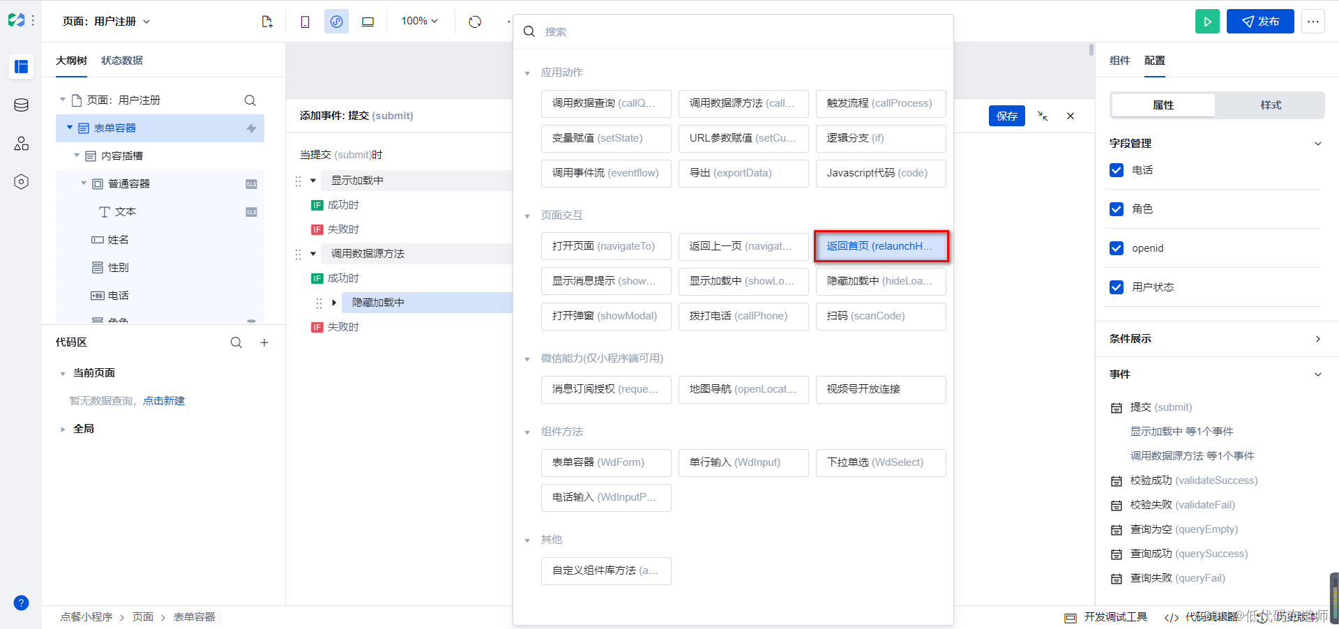Viewport: 1339px width, 629px height.
Task: Search in the 代码区 panel
Action: click(236, 342)
